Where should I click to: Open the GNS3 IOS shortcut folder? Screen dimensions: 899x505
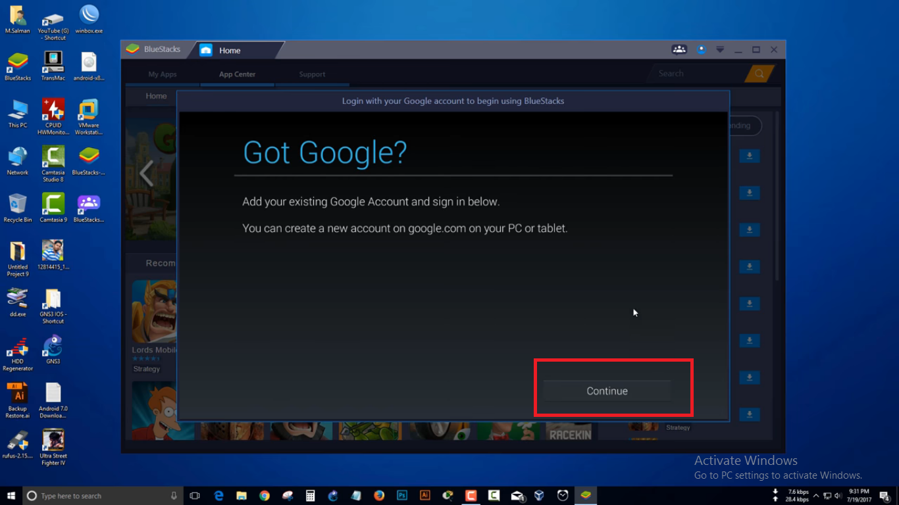[53, 306]
